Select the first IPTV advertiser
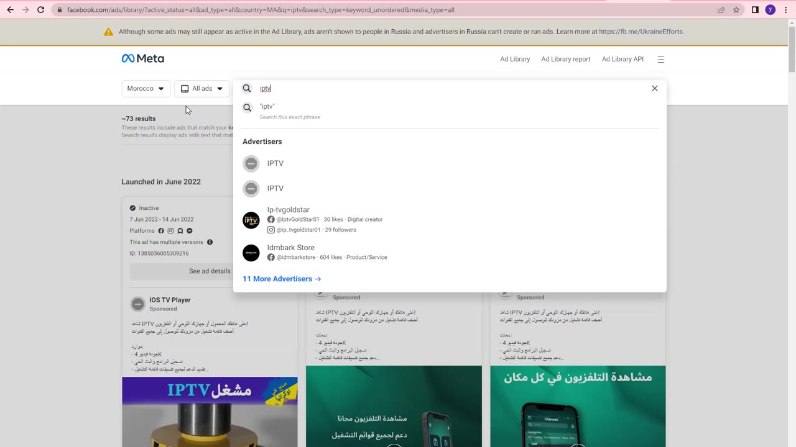Viewport: 796px width, 447px height. tap(450, 163)
